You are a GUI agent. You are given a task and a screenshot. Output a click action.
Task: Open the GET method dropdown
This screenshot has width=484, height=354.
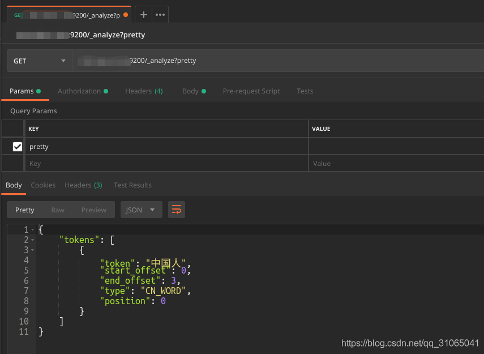pos(40,61)
